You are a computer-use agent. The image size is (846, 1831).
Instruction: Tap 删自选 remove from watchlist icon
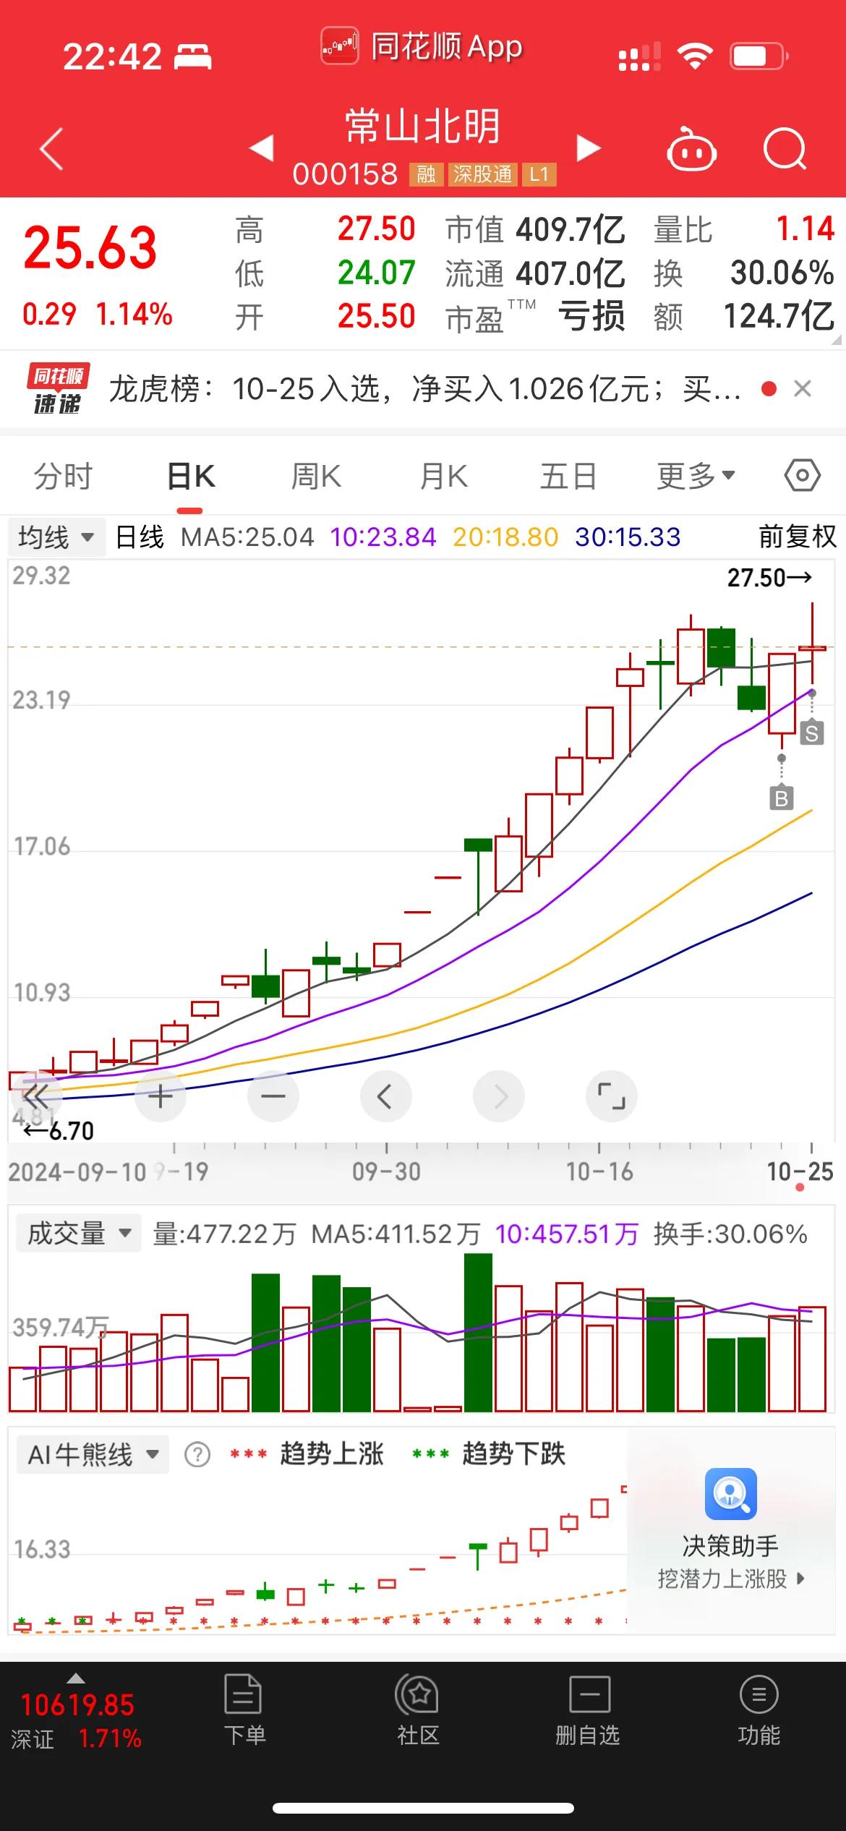589,1694
